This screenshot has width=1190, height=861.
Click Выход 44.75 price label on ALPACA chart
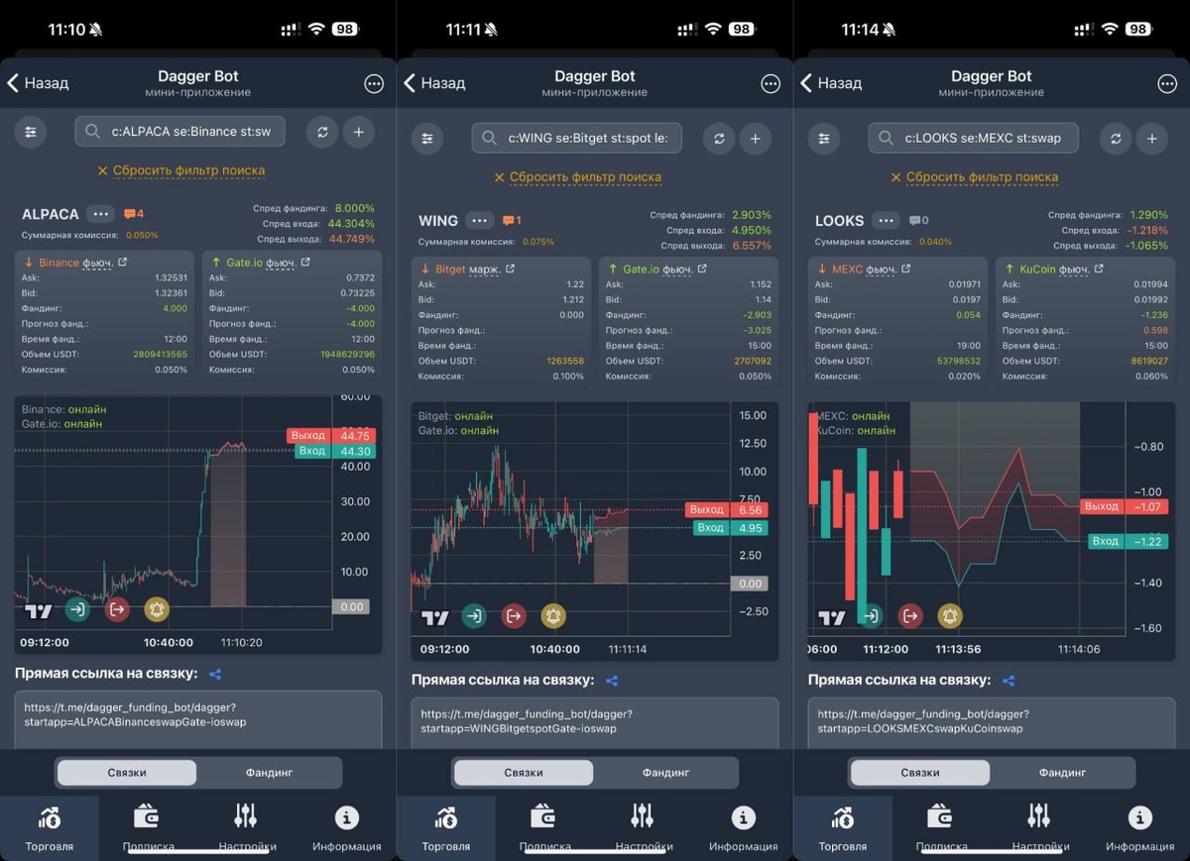coord(329,435)
